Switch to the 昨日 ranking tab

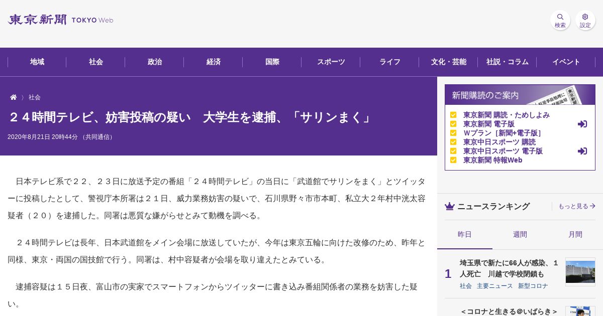pos(465,235)
